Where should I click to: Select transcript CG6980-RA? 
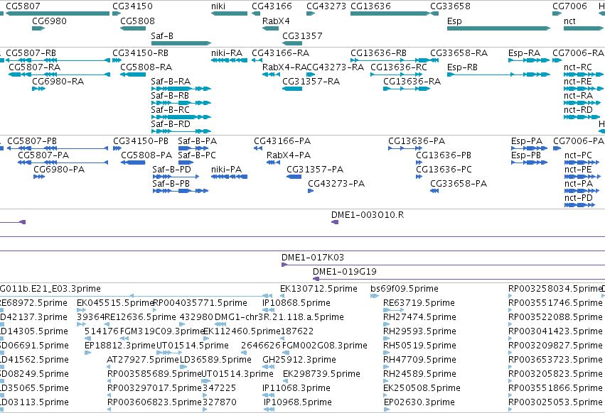(38, 89)
